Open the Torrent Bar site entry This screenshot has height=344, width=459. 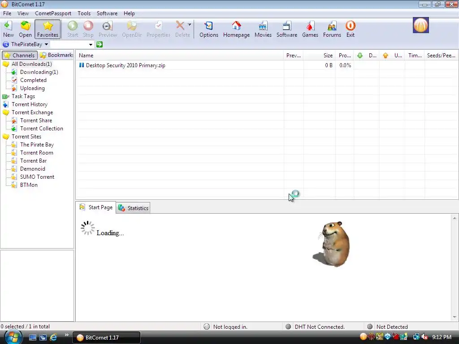[33, 161]
